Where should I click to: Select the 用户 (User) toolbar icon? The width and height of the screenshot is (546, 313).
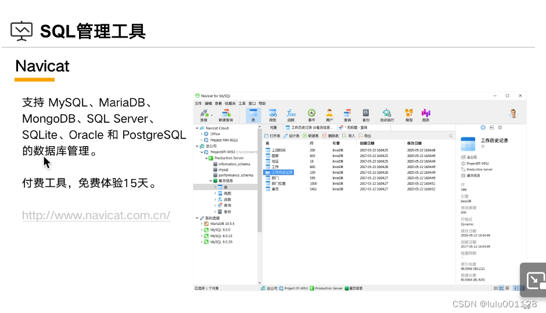click(329, 115)
